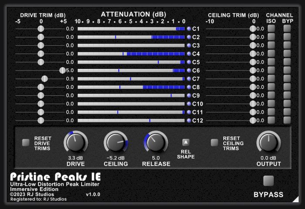The height and width of the screenshot is (209, 305).
Task: Toggle the Rel Shape A button
Action: [x=186, y=142]
